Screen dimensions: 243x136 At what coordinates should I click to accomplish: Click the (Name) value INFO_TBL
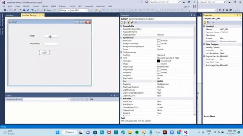[x=224, y=29]
